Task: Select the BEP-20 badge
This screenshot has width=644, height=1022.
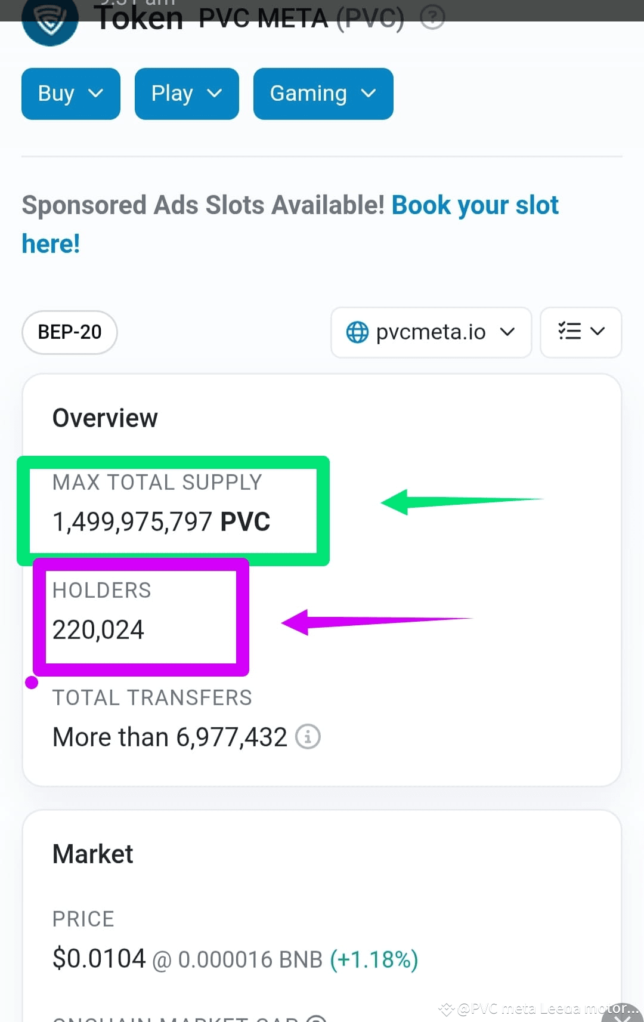Action: (x=69, y=332)
